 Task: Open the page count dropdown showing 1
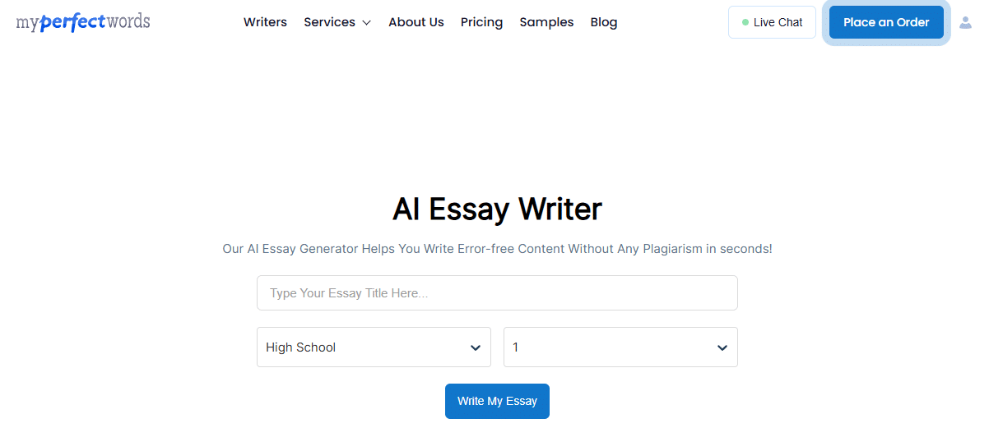pos(620,347)
